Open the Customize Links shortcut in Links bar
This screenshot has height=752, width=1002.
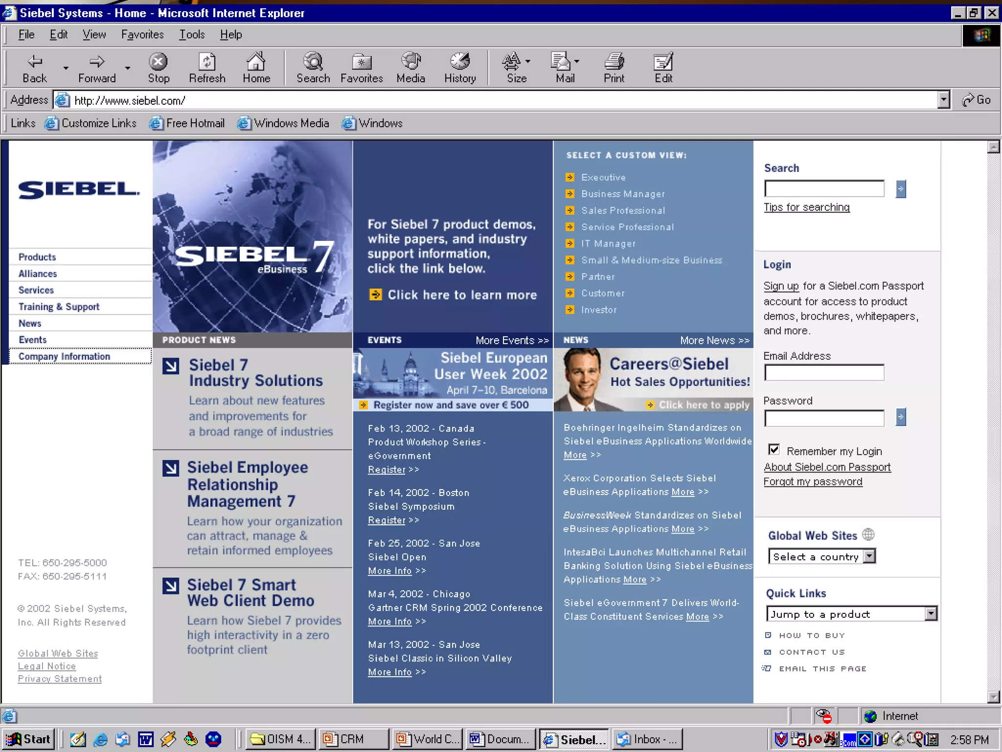coord(91,123)
